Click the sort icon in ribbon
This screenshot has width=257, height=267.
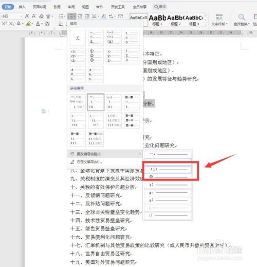[x=103, y=16]
